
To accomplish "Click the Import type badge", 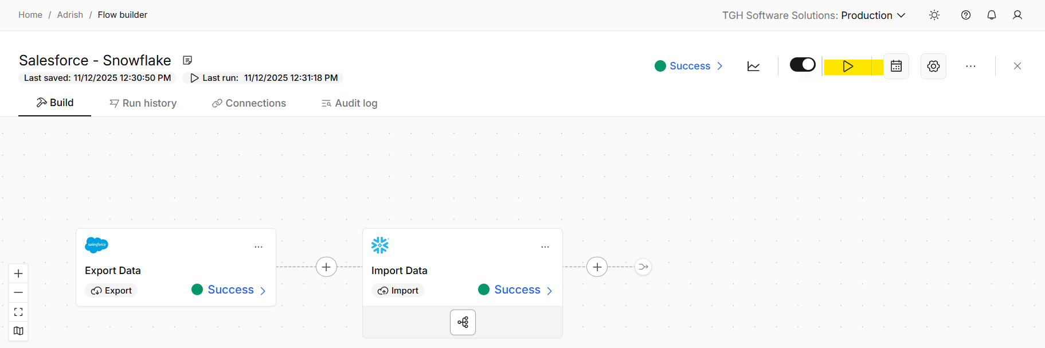I will pos(398,291).
